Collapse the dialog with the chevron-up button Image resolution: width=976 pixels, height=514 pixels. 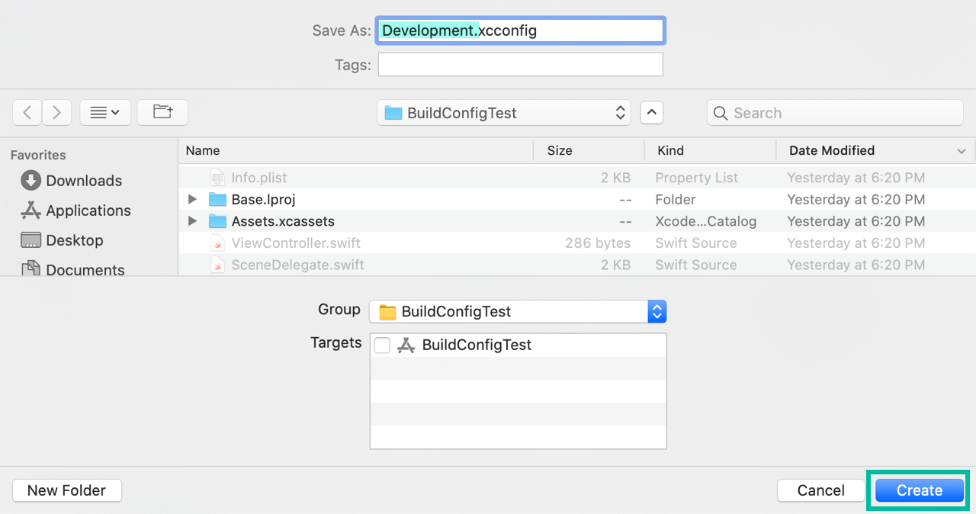651,113
